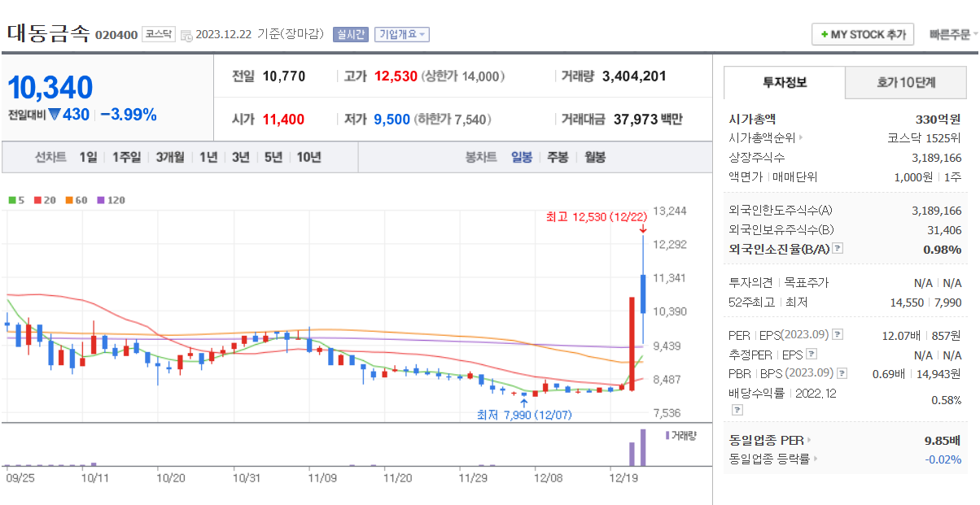This screenshot has height=505, width=980.
Task: Click the 외국인보유주식수 value 31,406
Action: tap(944, 230)
